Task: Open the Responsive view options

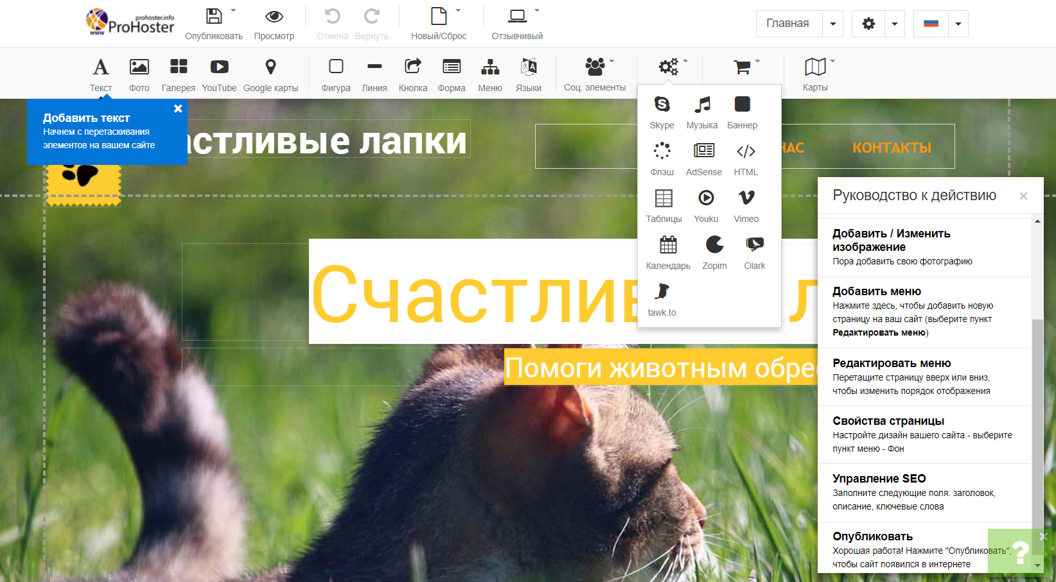Action: coord(517,23)
